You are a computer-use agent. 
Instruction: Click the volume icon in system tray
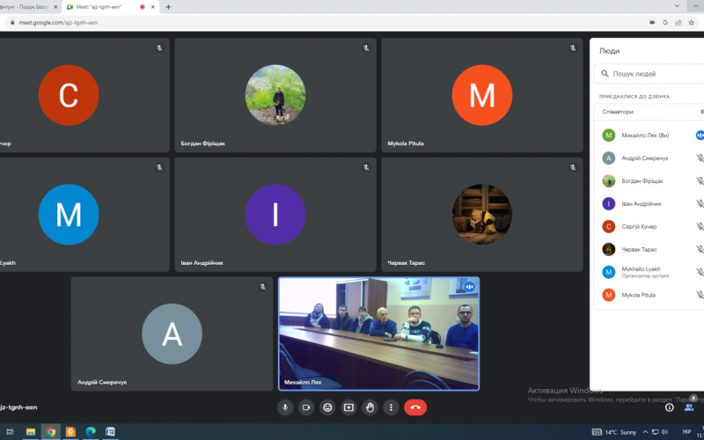664,432
